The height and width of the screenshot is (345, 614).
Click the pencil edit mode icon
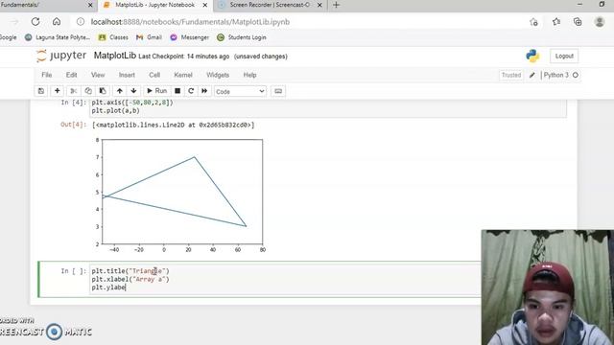tap(531, 75)
